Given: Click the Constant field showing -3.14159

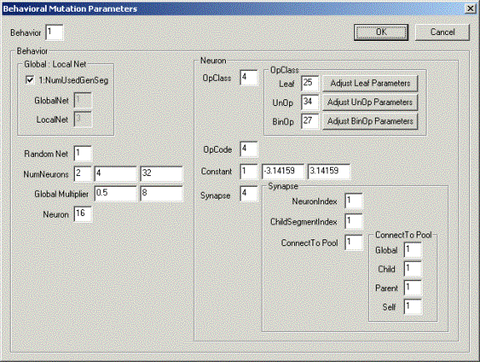Looking at the screenshot, I should click(x=282, y=171).
